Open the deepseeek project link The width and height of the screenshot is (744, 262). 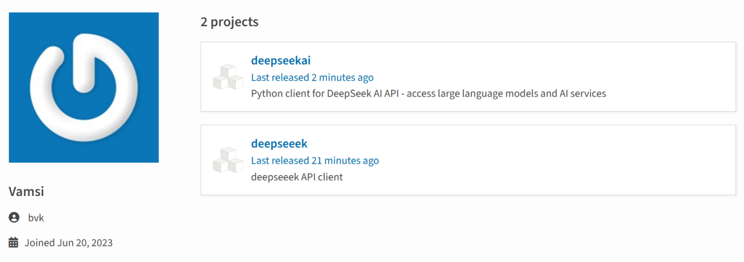279,143
